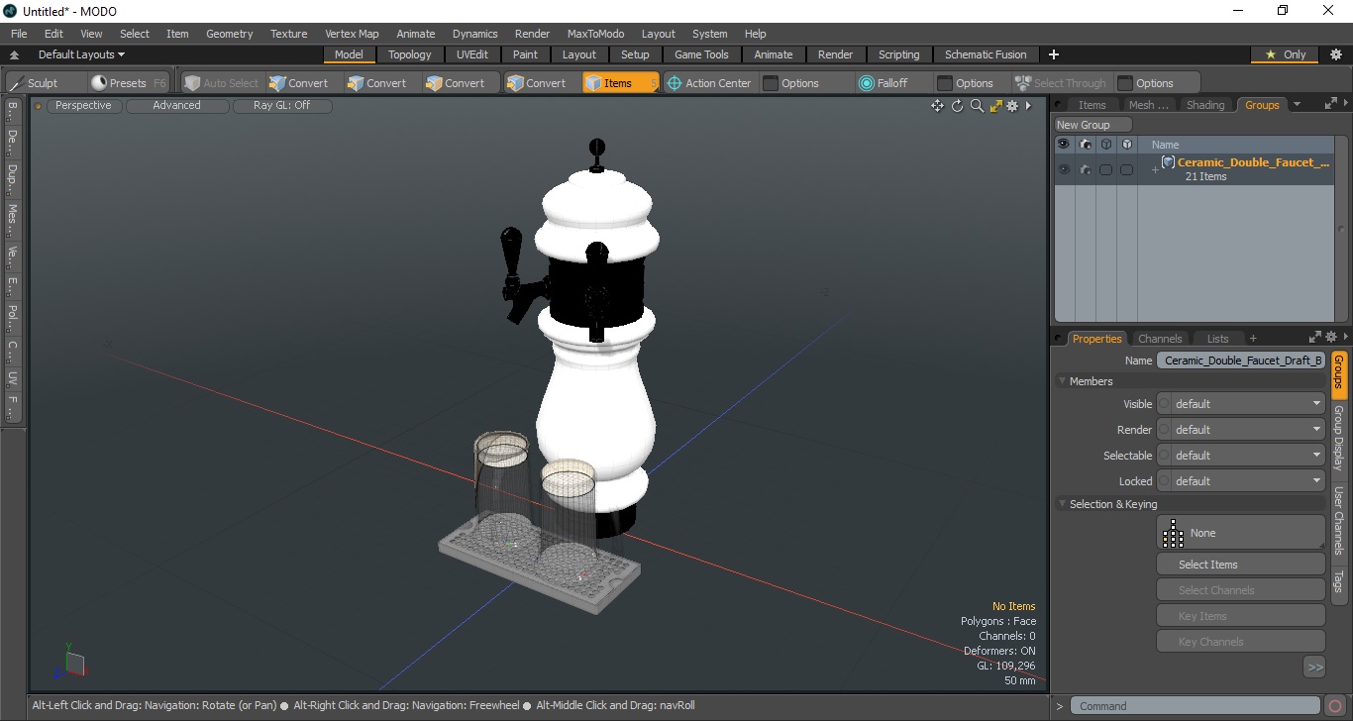Open the Texture menu
Viewport: 1353px width, 721px height.
point(288,34)
